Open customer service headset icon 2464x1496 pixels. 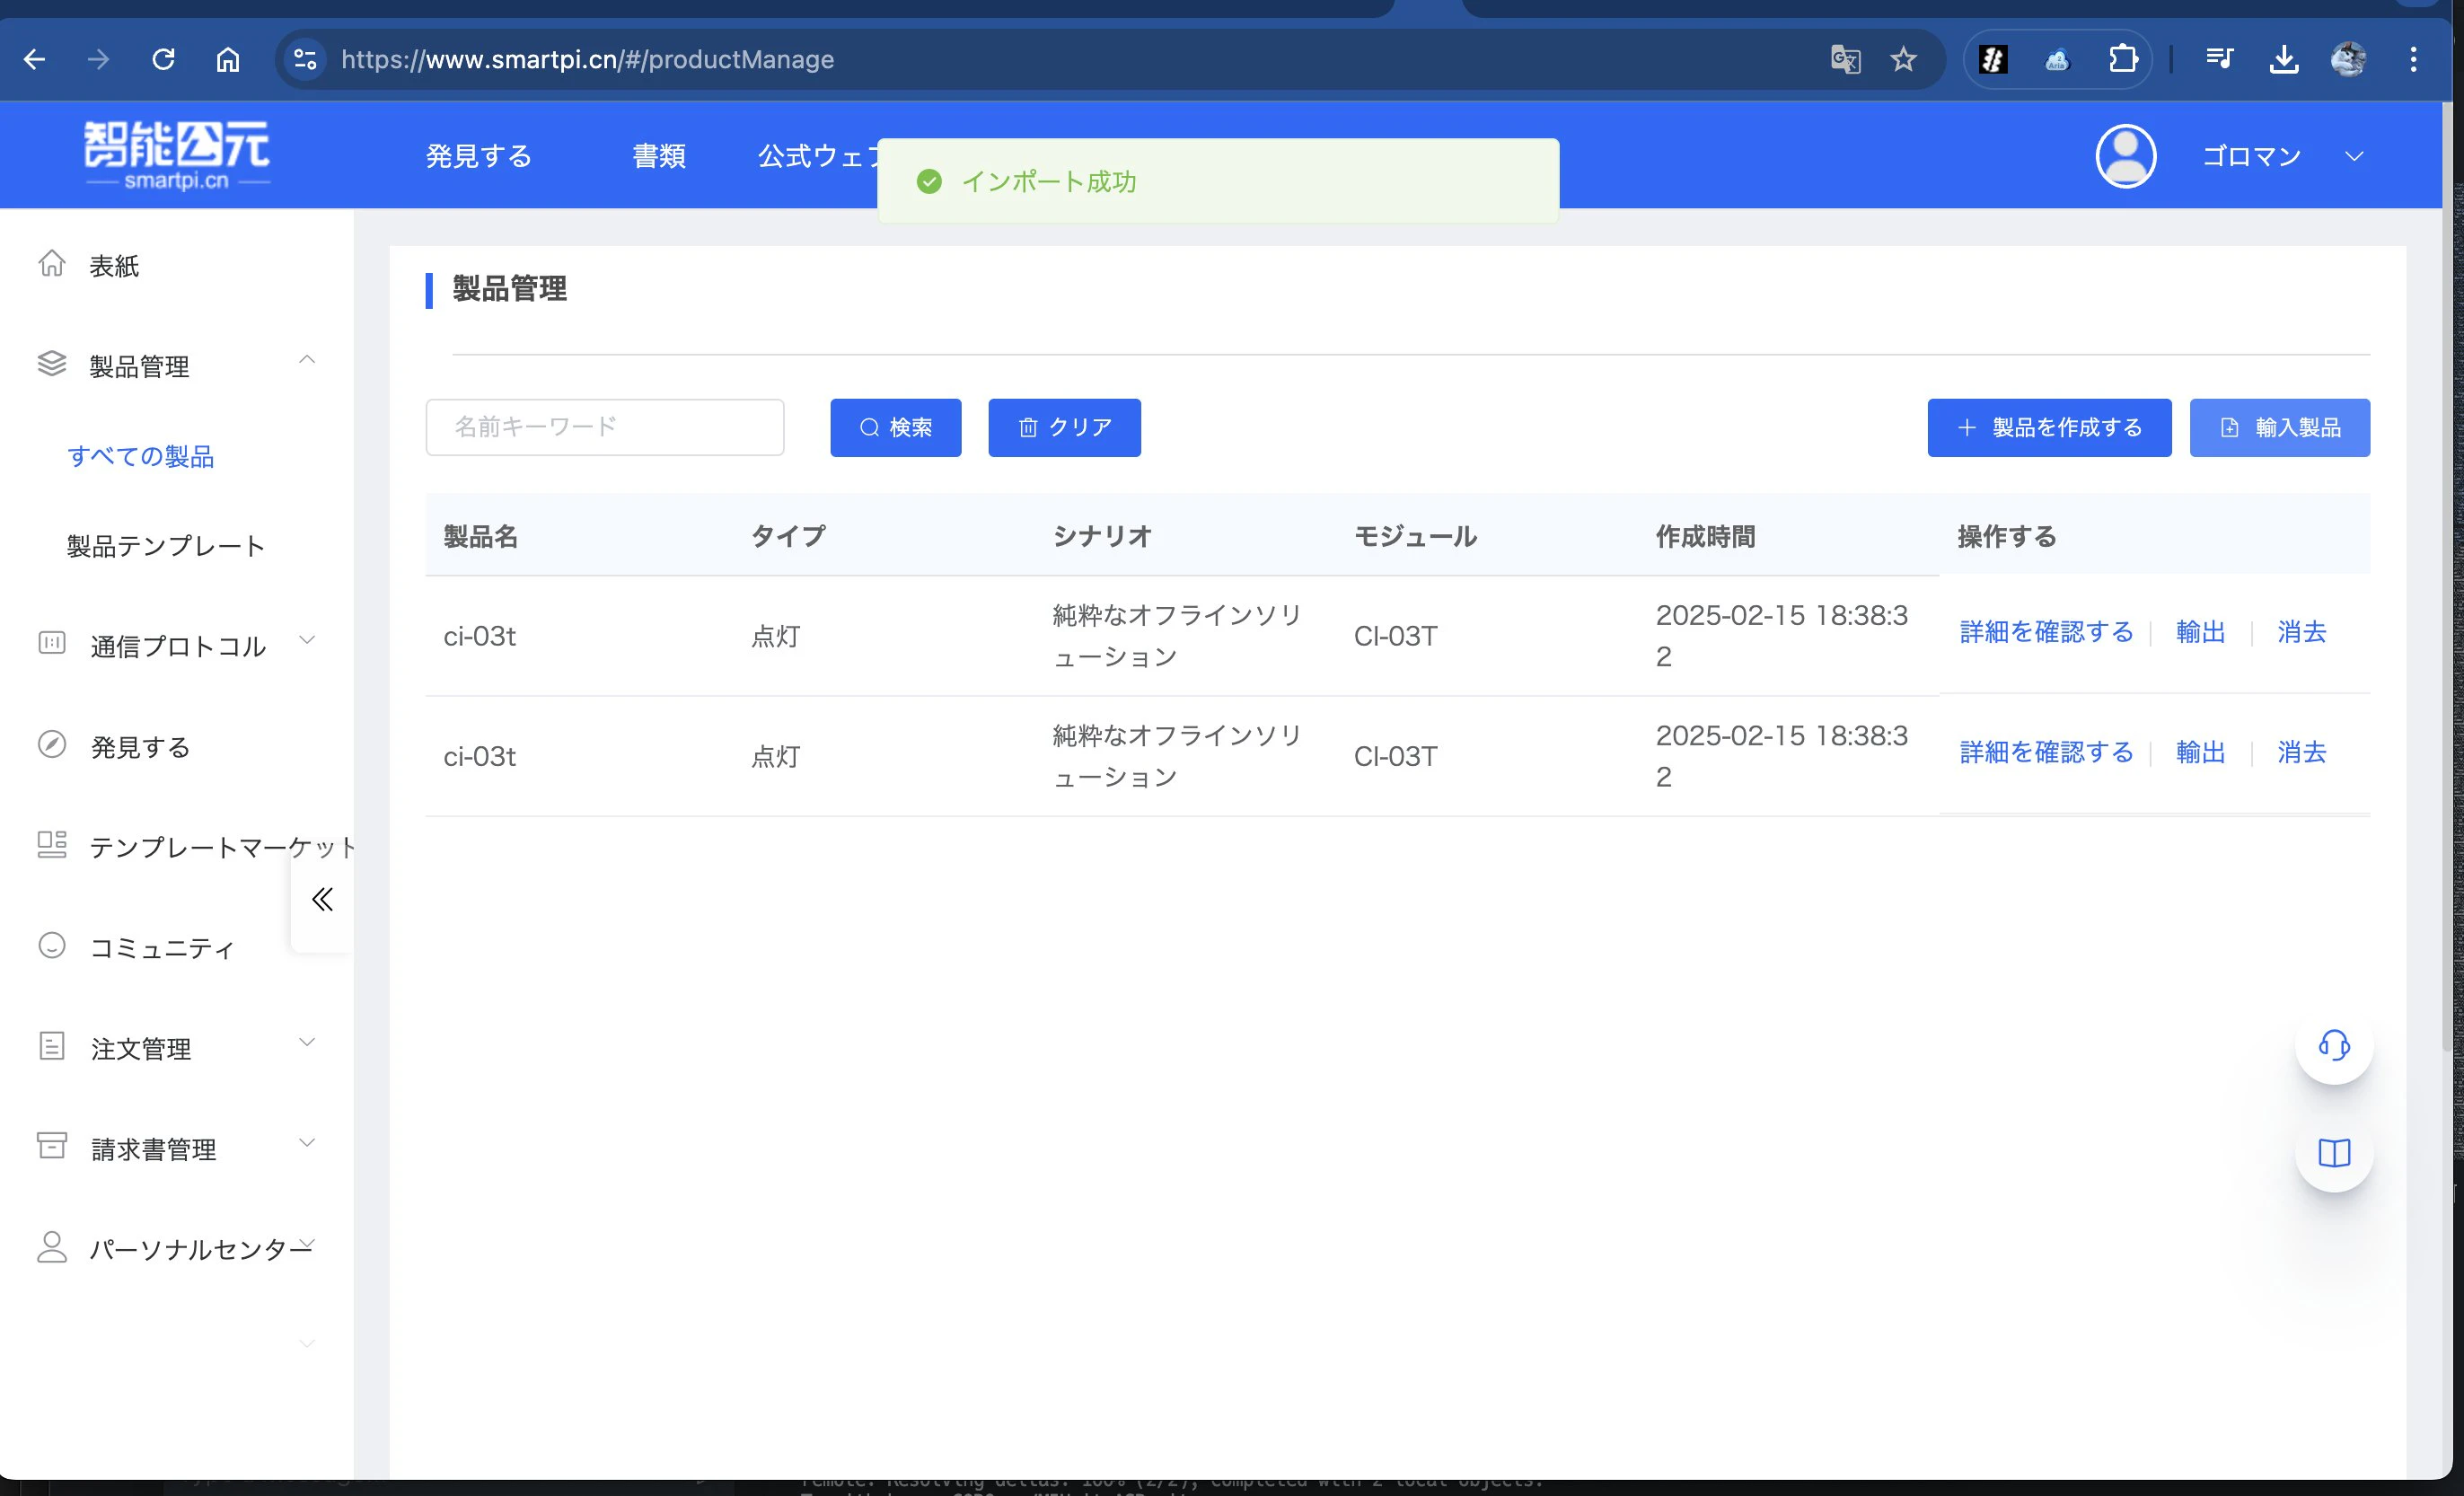(x=2334, y=1046)
